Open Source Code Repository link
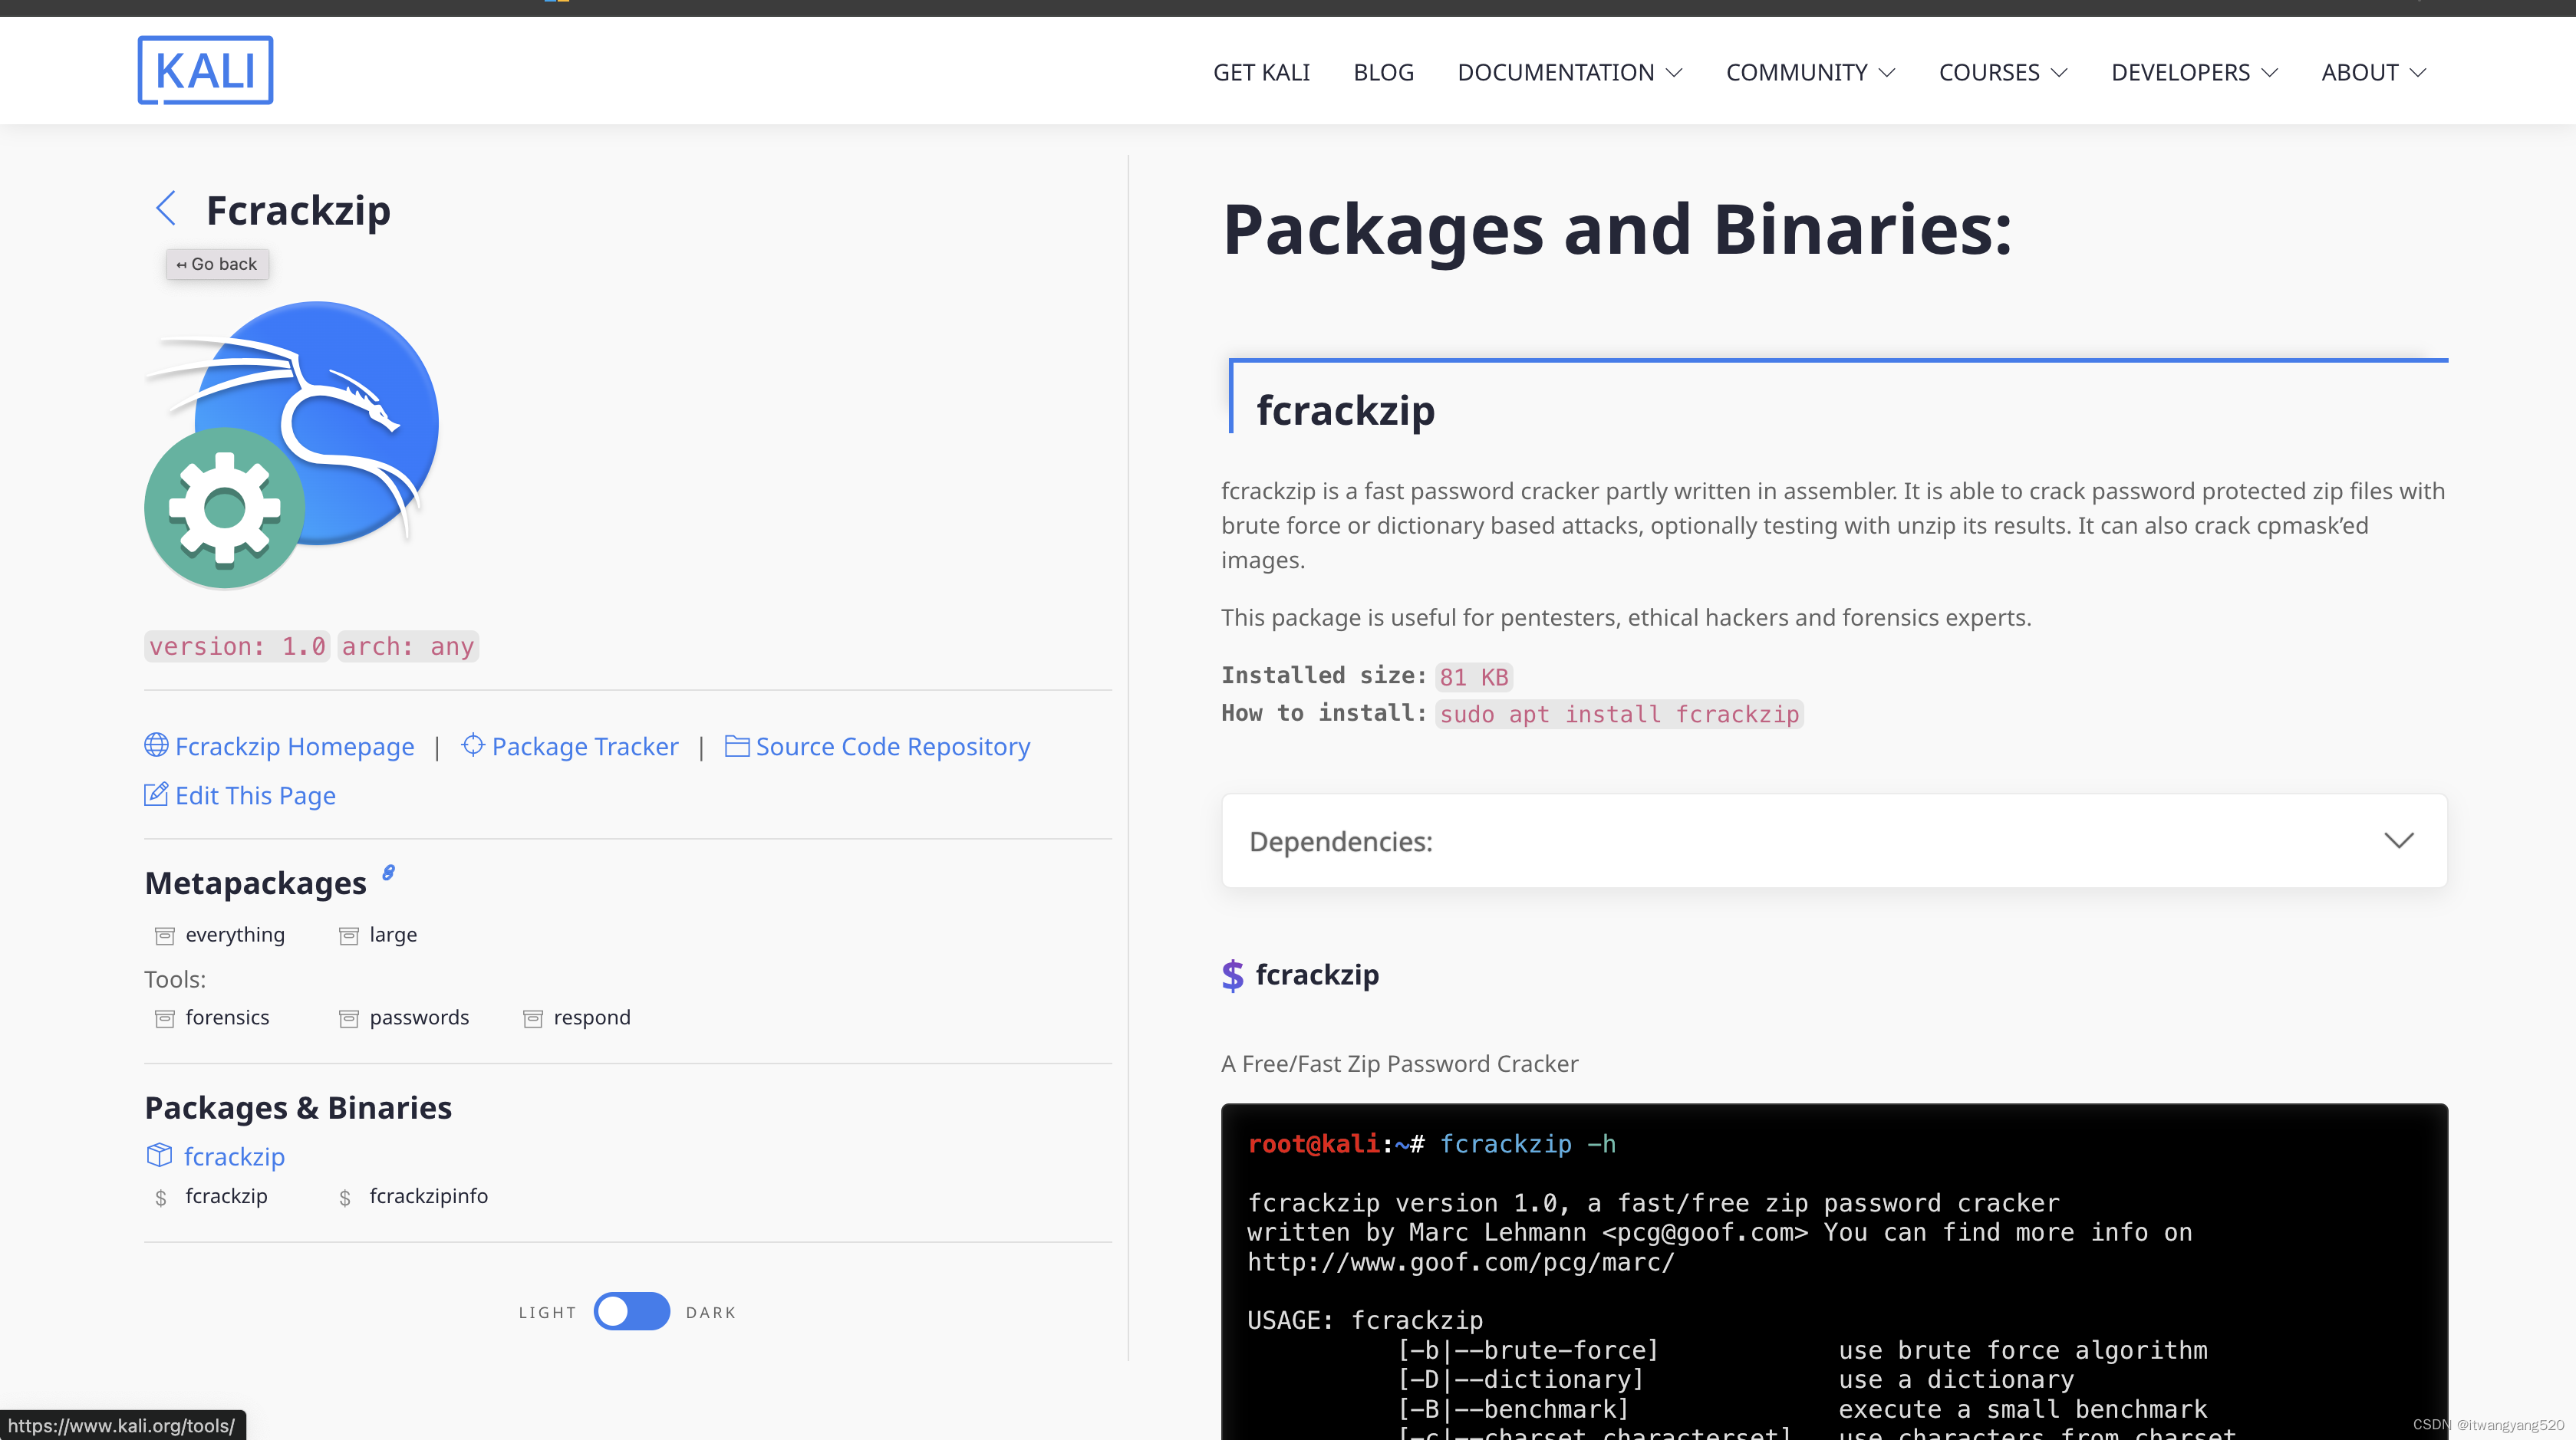2576x1440 pixels. (x=892, y=747)
